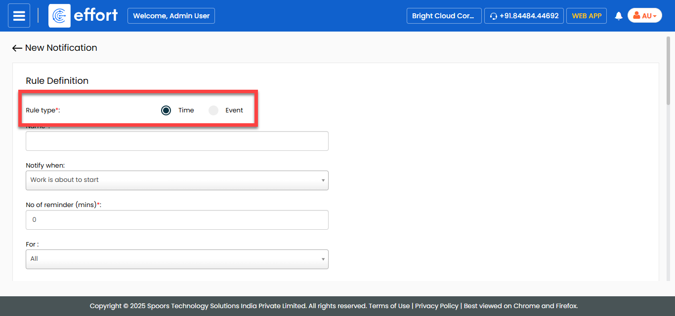Focus the No of reminder minutes field

click(x=177, y=220)
